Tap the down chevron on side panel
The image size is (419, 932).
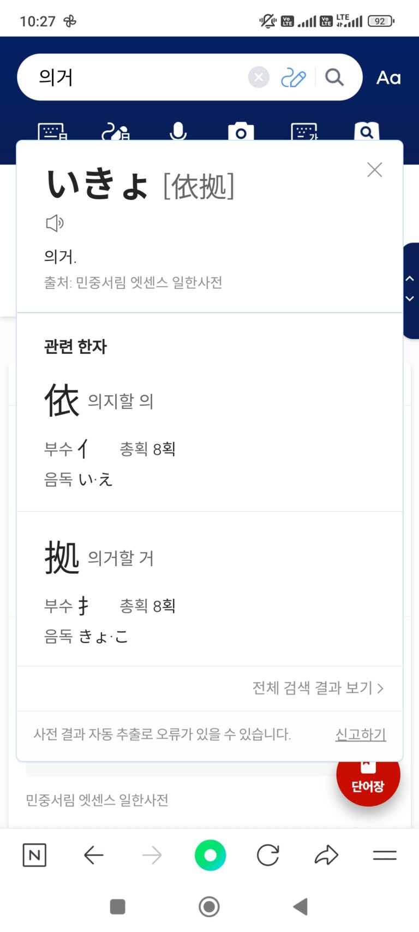click(410, 299)
